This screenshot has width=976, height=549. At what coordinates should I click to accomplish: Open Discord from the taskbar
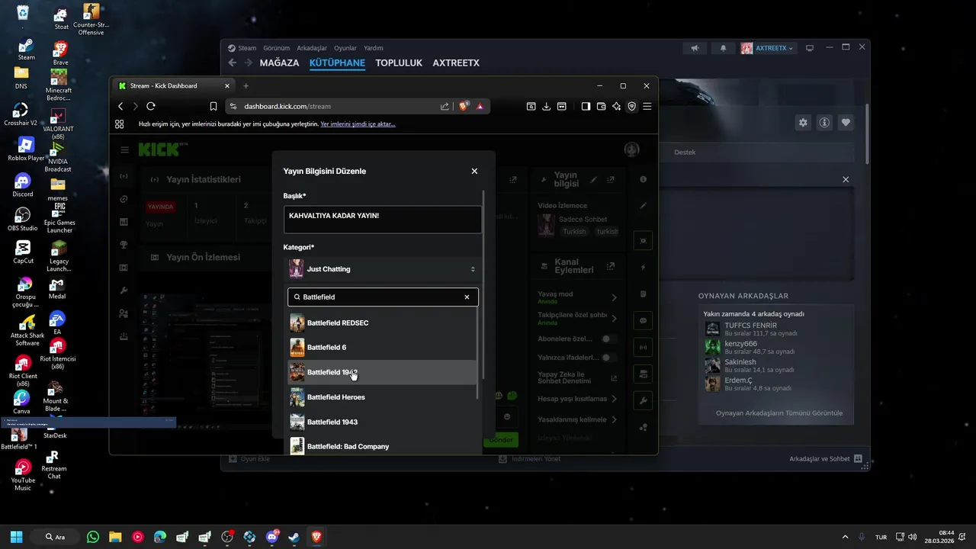click(x=272, y=537)
